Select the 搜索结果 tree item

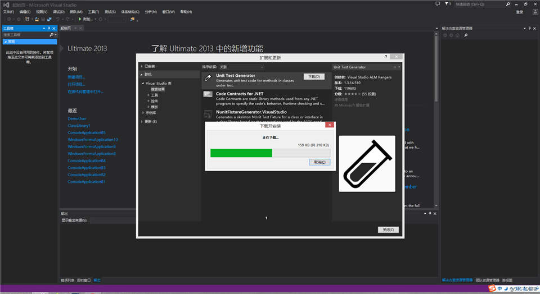pos(157,89)
